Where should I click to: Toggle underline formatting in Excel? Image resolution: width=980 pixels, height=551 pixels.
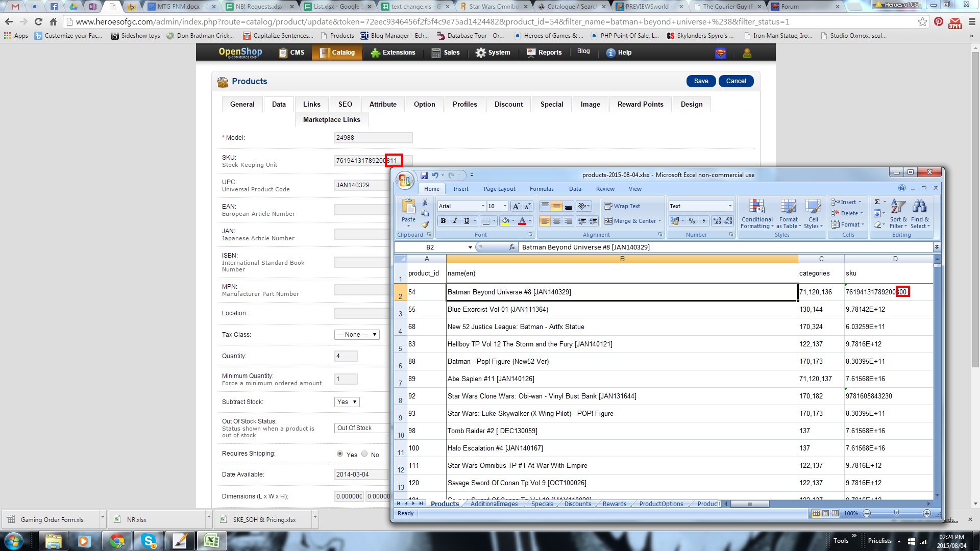point(466,221)
